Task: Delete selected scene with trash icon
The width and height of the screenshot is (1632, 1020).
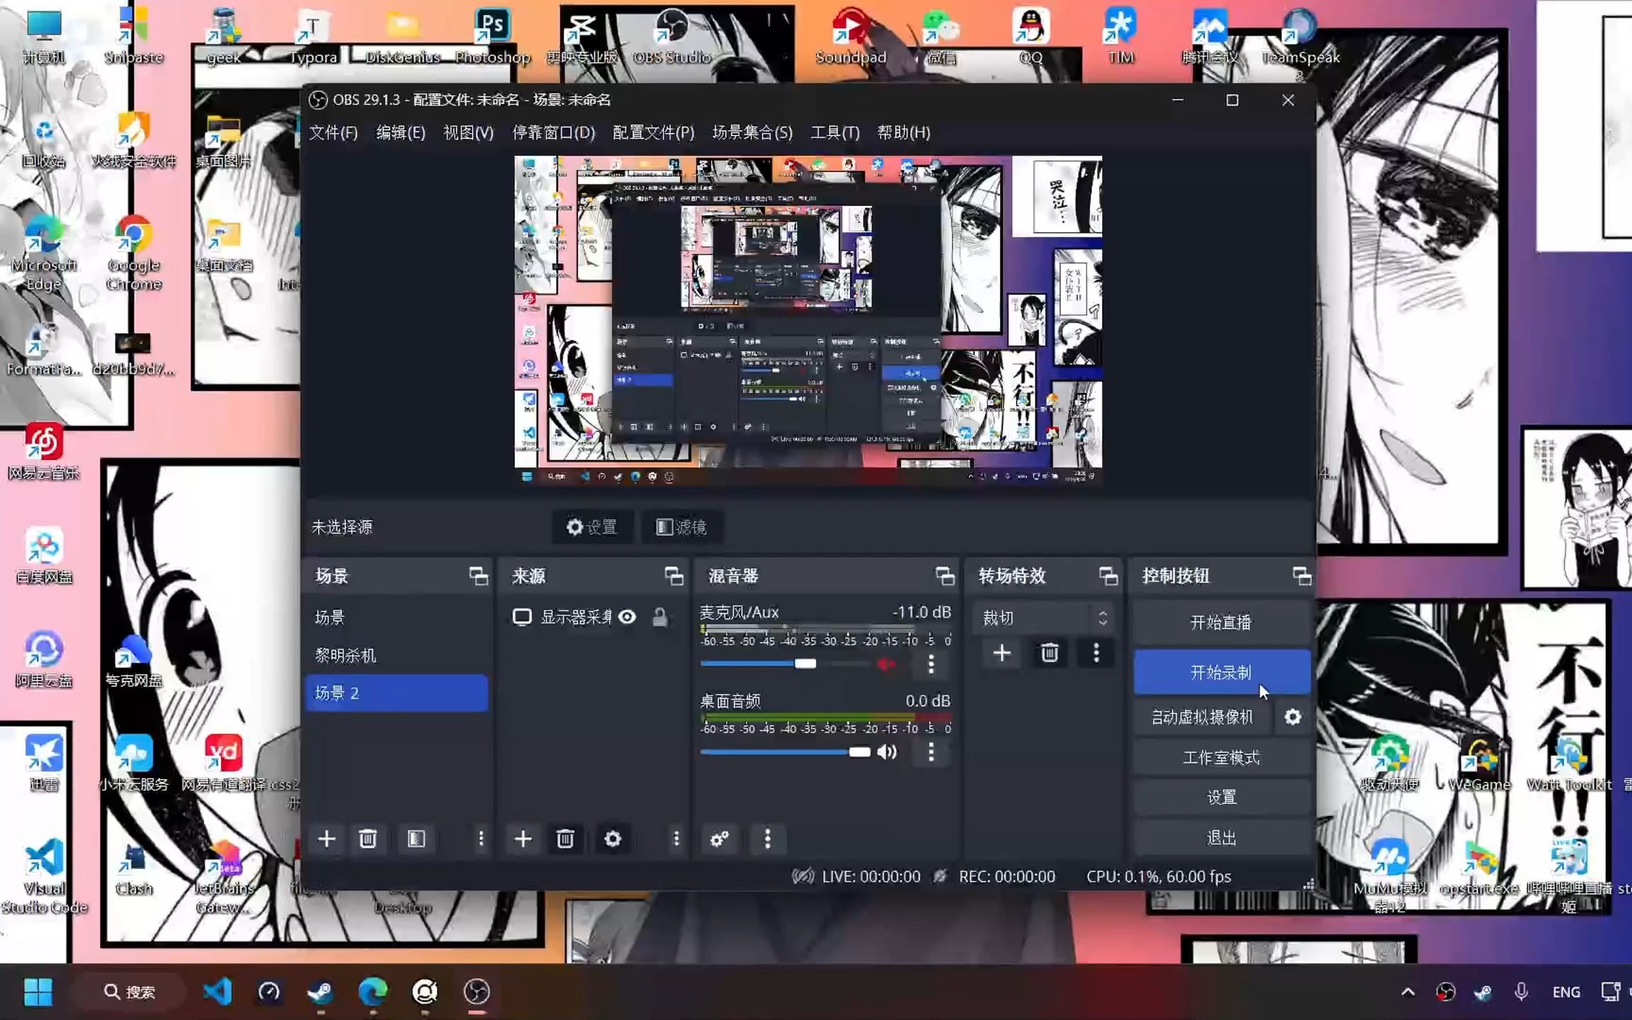Action: click(x=368, y=839)
